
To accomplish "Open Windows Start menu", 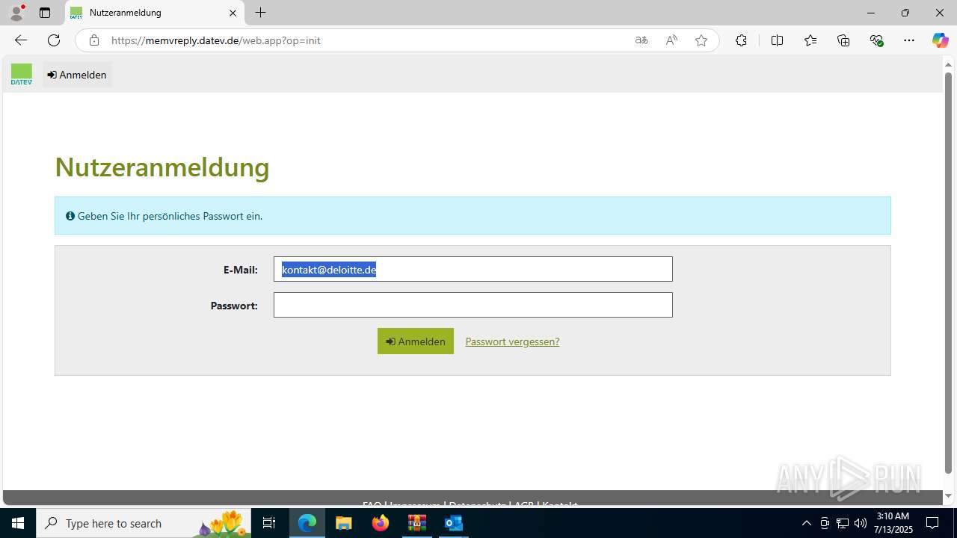I will click(x=18, y=523).
